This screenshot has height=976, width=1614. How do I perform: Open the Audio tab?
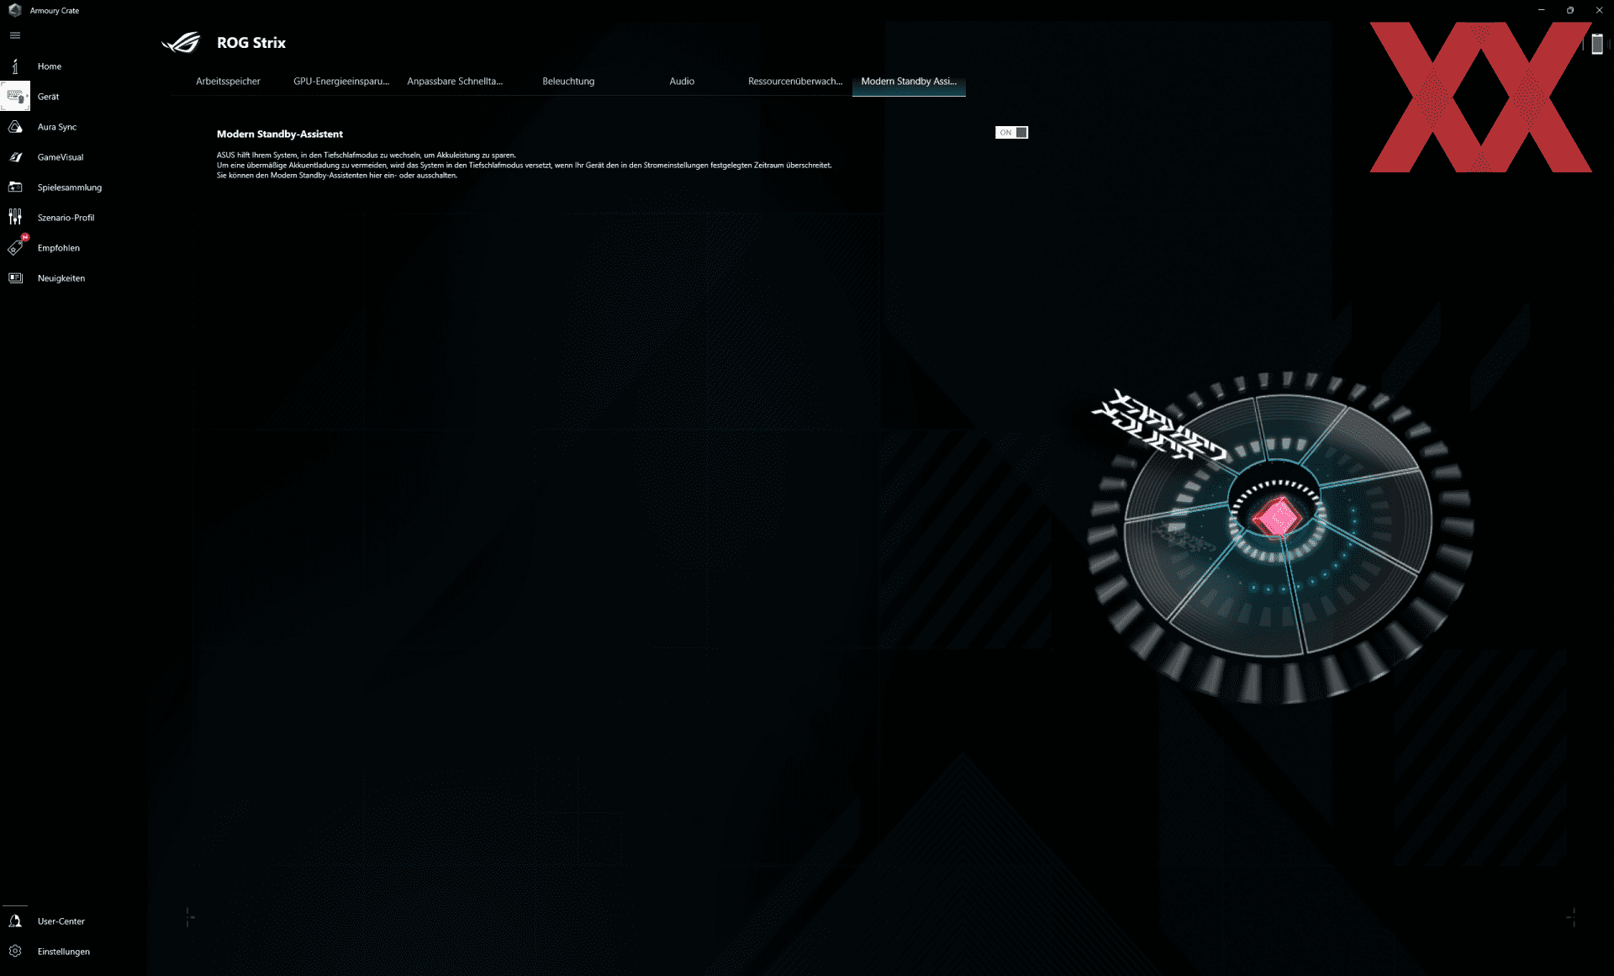[x=682, y=82]
